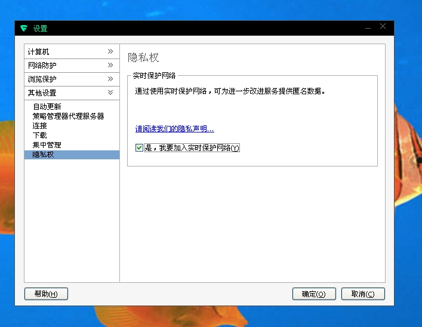This screenshot has width=422, height=327.
Task: Open the 下载 settings item
Action: point(39,135)
